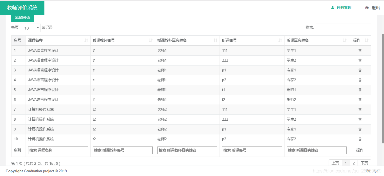Image resolution: width=384 pixels, height=176 pixels.
Task: Click the 搜索 听课真实姓名 filter field
Action: click(317, 150)
